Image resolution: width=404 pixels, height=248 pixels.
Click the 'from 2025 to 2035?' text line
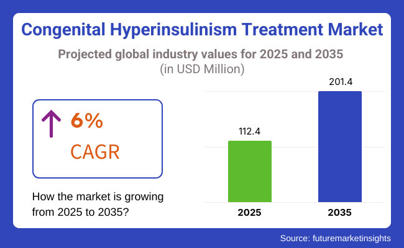80,212
